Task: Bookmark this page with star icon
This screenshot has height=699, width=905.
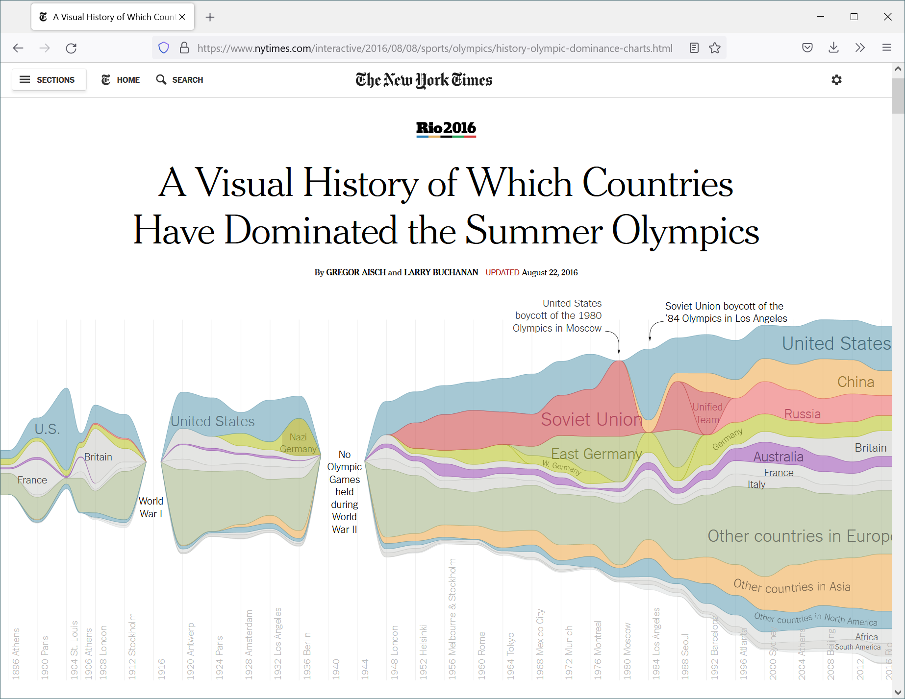Action: click(715, 48)
